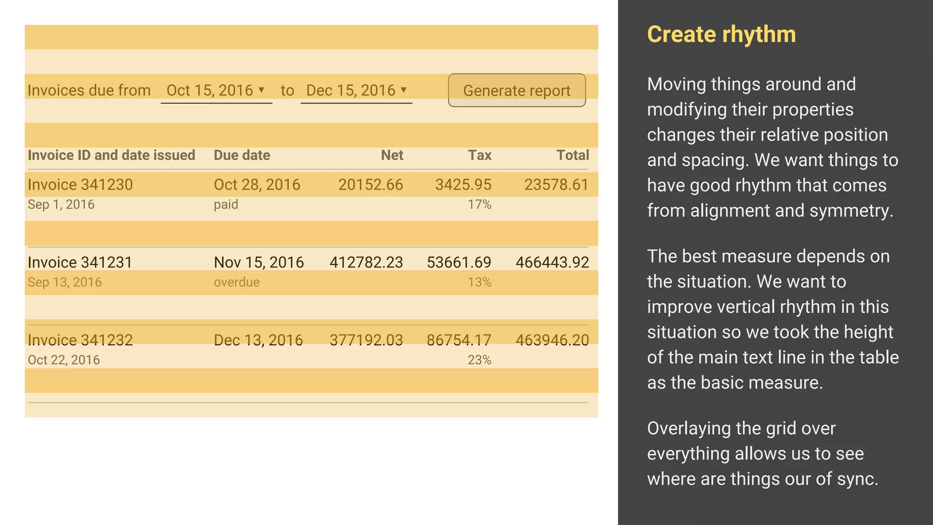The width and height of the screenshot is (933, 525).
Task: Click the Generate report button
Action: tap(517, 91)
